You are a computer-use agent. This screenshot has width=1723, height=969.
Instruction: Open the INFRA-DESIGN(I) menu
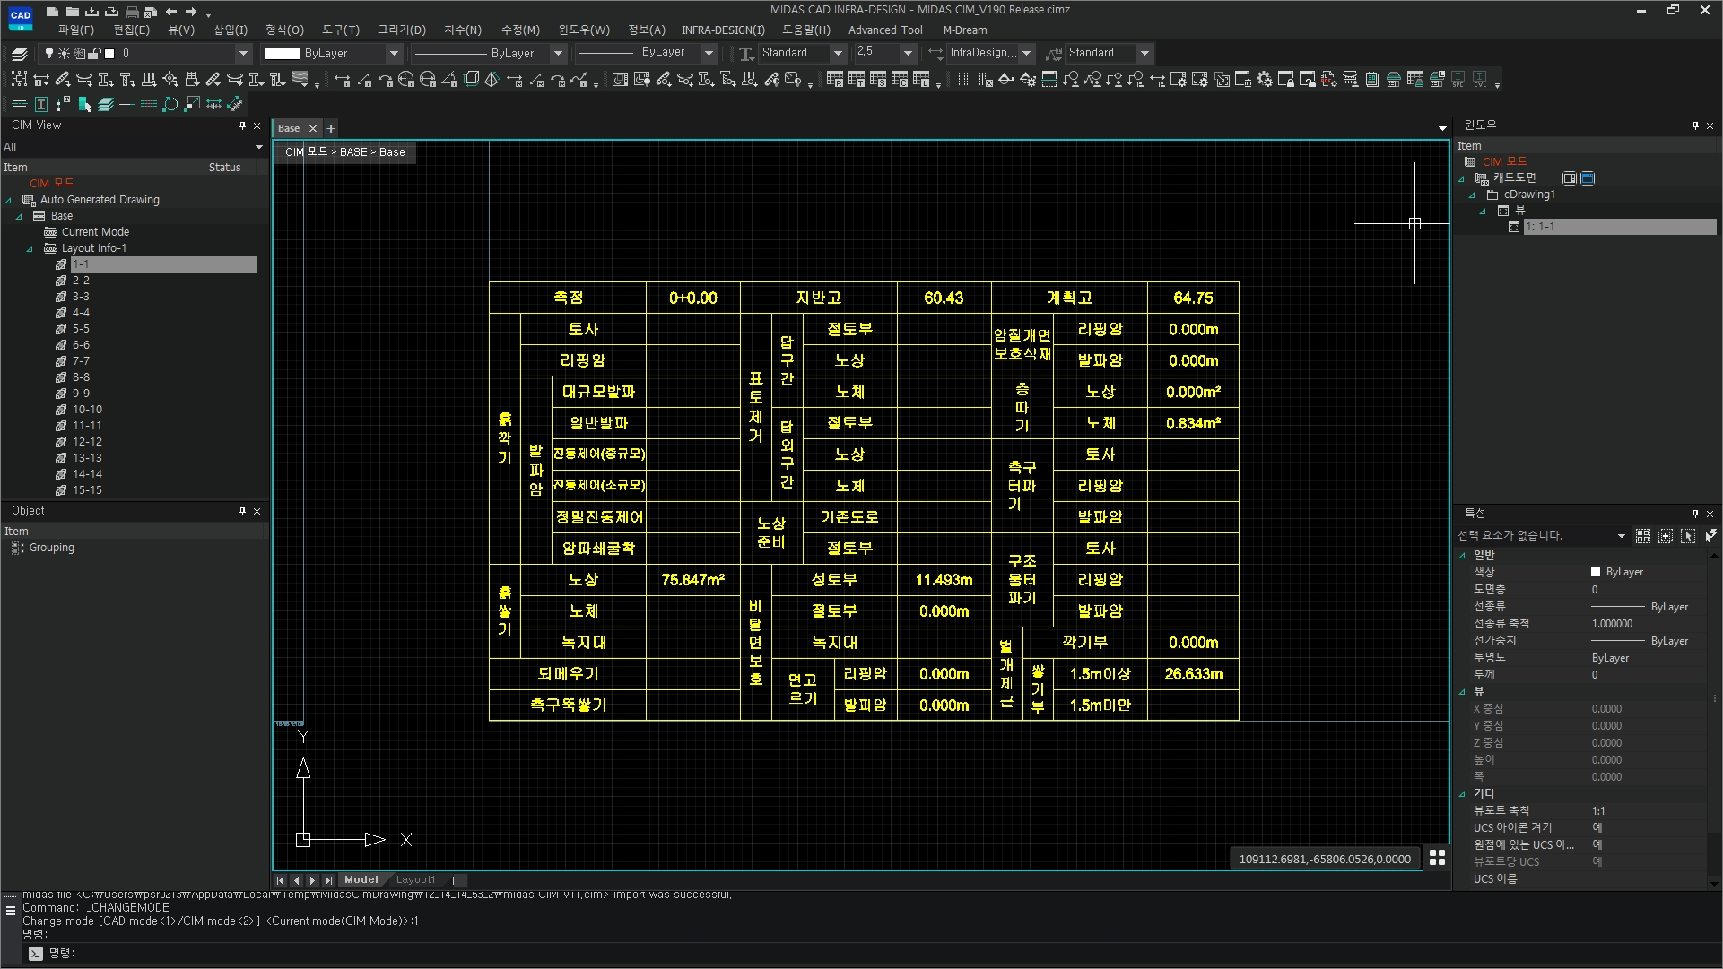pyautogui.click(x=723, y=30)
